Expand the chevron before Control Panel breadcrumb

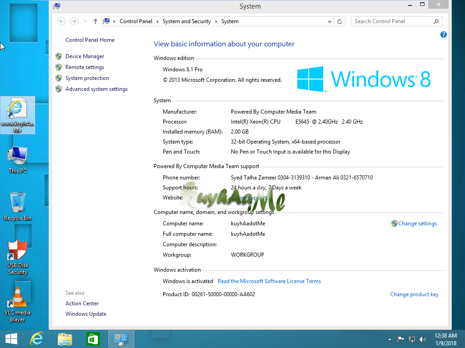tap(115, 21)
